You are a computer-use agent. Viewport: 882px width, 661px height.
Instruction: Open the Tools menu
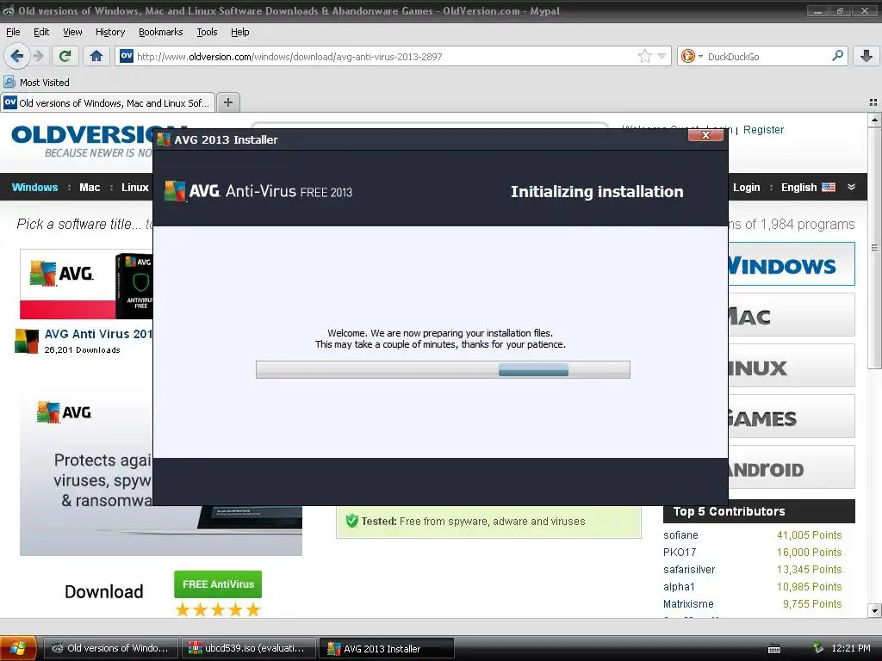pyautogui.click(x=207, y=32)
